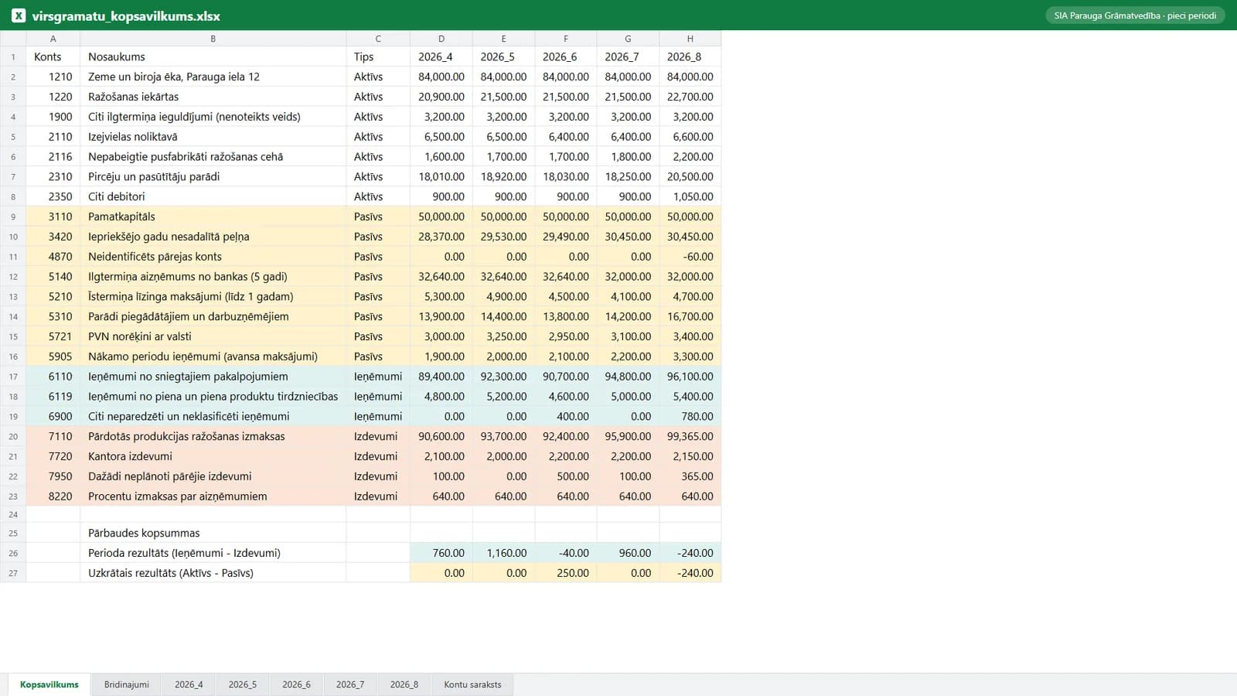Select cell Kantora izdevumi
Viewport: 1237px width, 696px height.
[213, 456]
